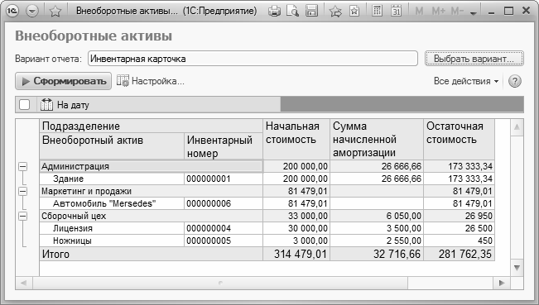Click the horizontal scrollbar thumb
The width and height of the screenshot is (539, 305).
[220, 283]
